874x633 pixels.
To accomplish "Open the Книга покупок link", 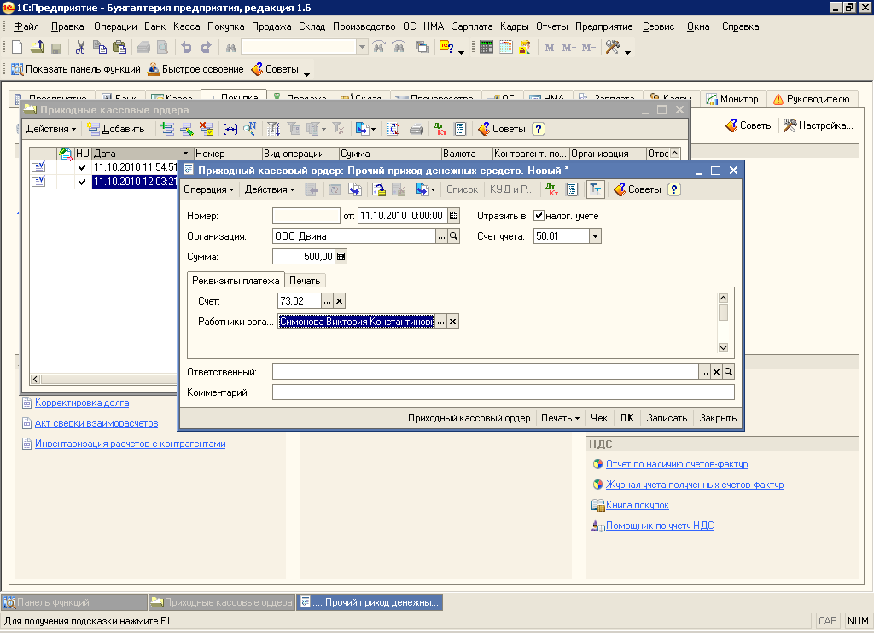I will (x=637, y=505).
